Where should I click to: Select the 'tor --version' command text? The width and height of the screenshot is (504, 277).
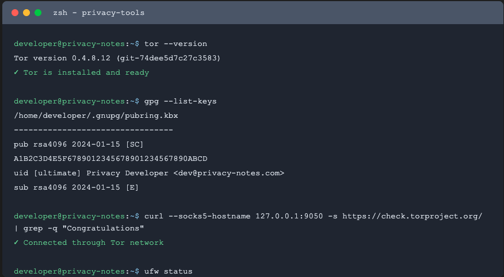175,44
